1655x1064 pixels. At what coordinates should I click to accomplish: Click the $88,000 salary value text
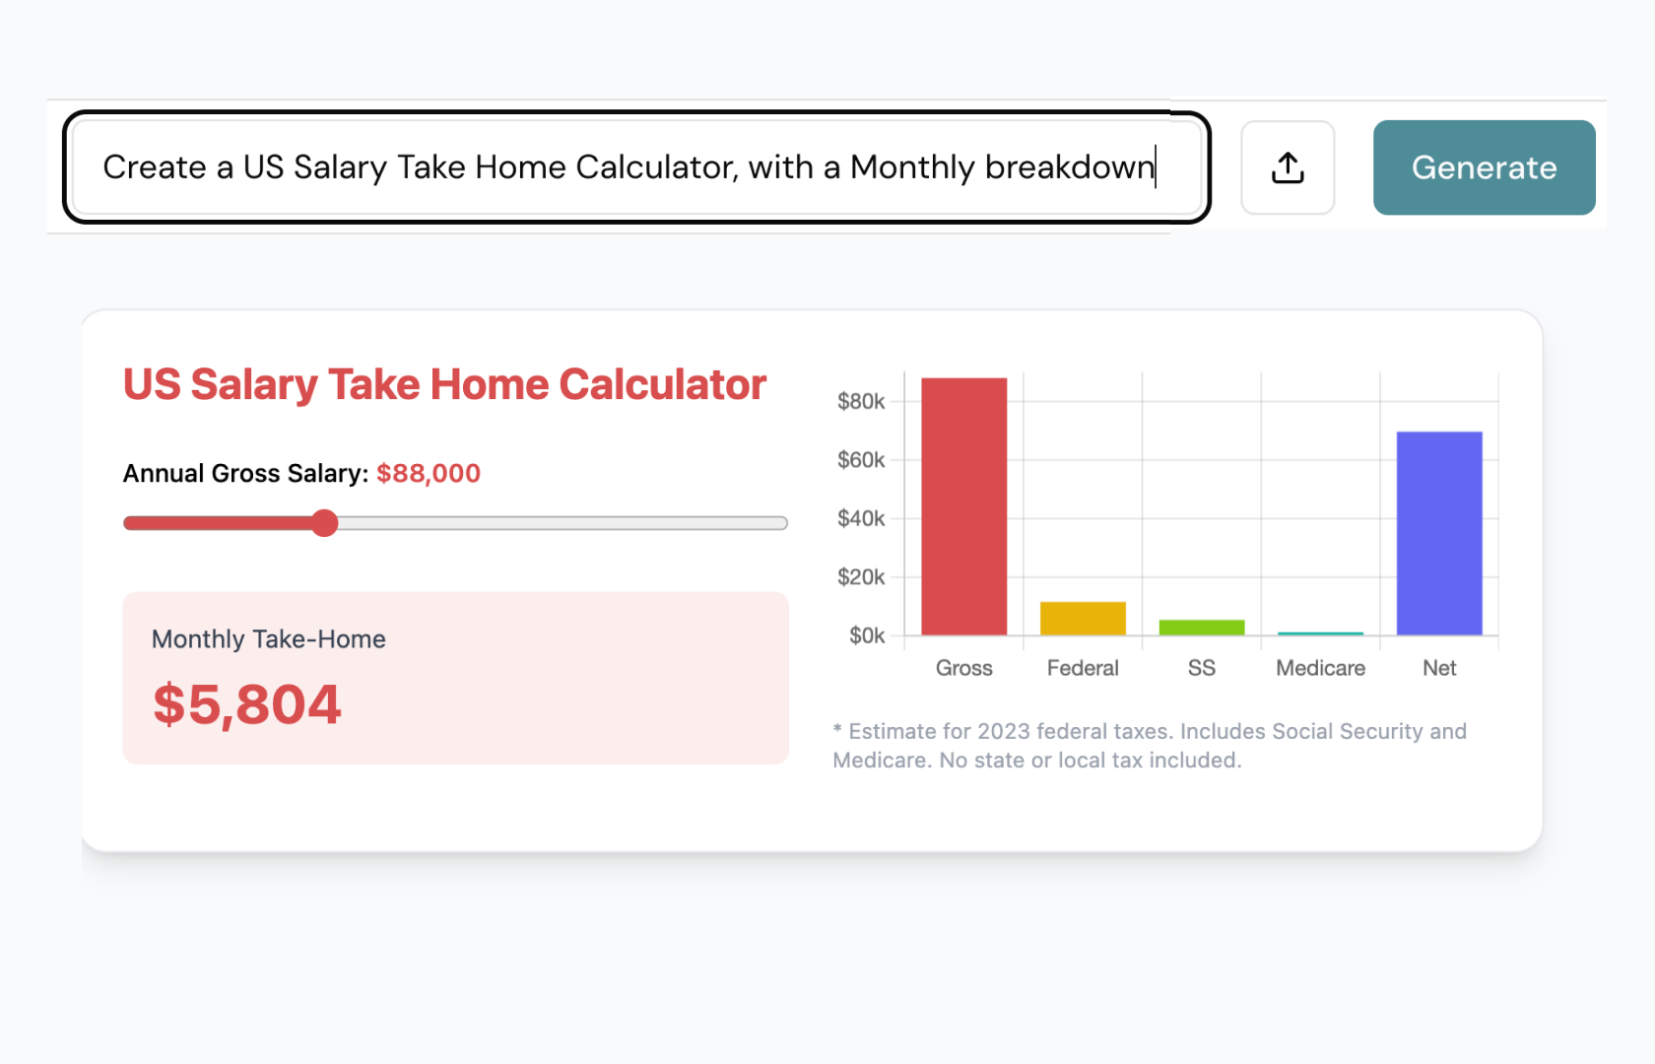[429, 473]
